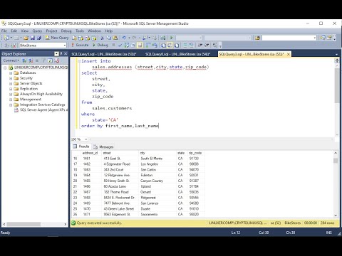This screenshot has width=342, height=256.
Task: Click the Copy icon in toolbar
Action: (x=109, y=38)
